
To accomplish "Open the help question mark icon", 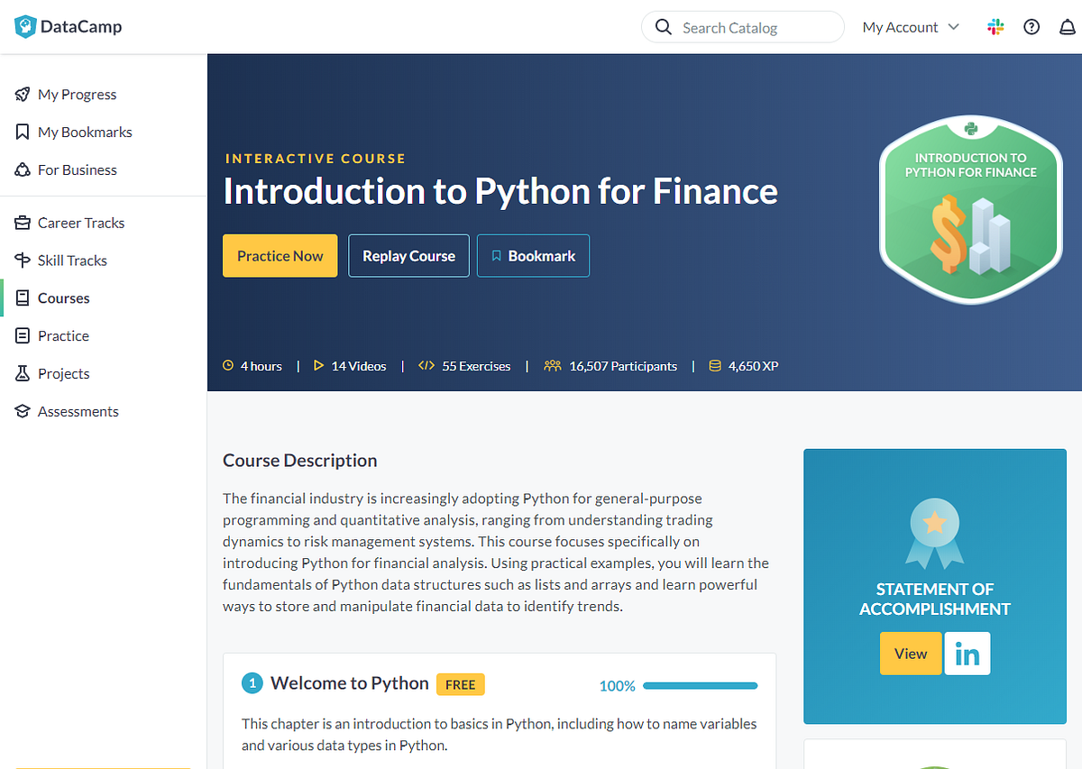I will (x=1032, y=26).
